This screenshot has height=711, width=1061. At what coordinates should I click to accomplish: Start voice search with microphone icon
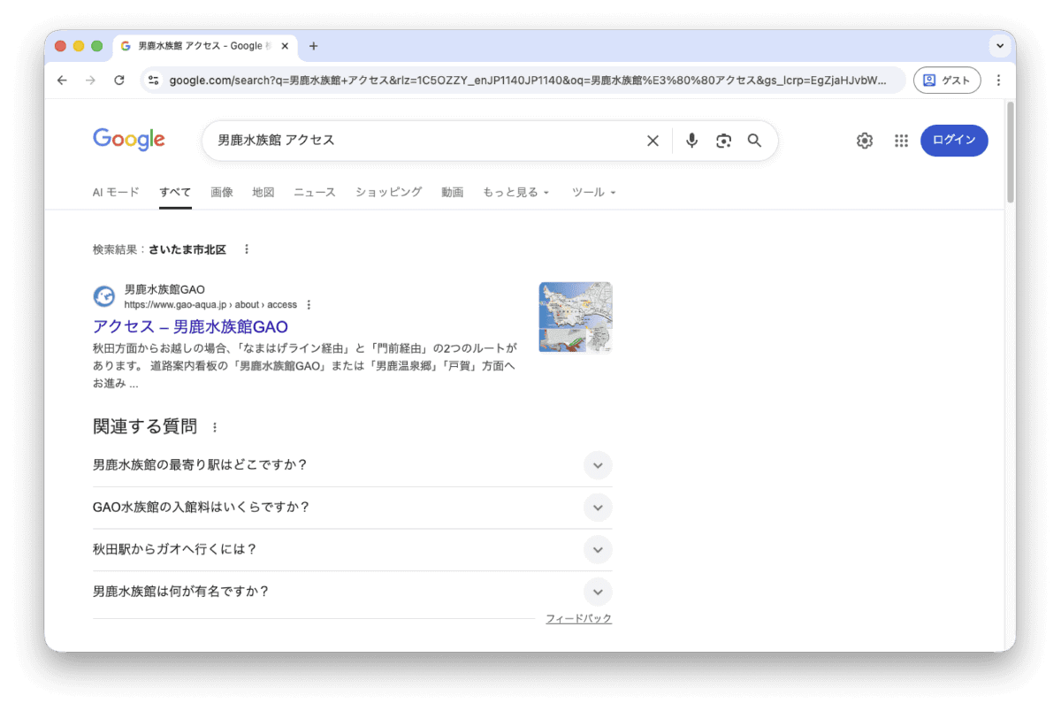692,141
